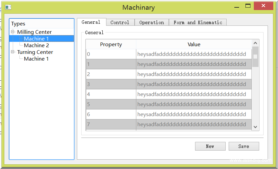This screenshot has height=169, width=278.
Task: Open the Form and Kinematic tab
Action: tap(198, 22)
